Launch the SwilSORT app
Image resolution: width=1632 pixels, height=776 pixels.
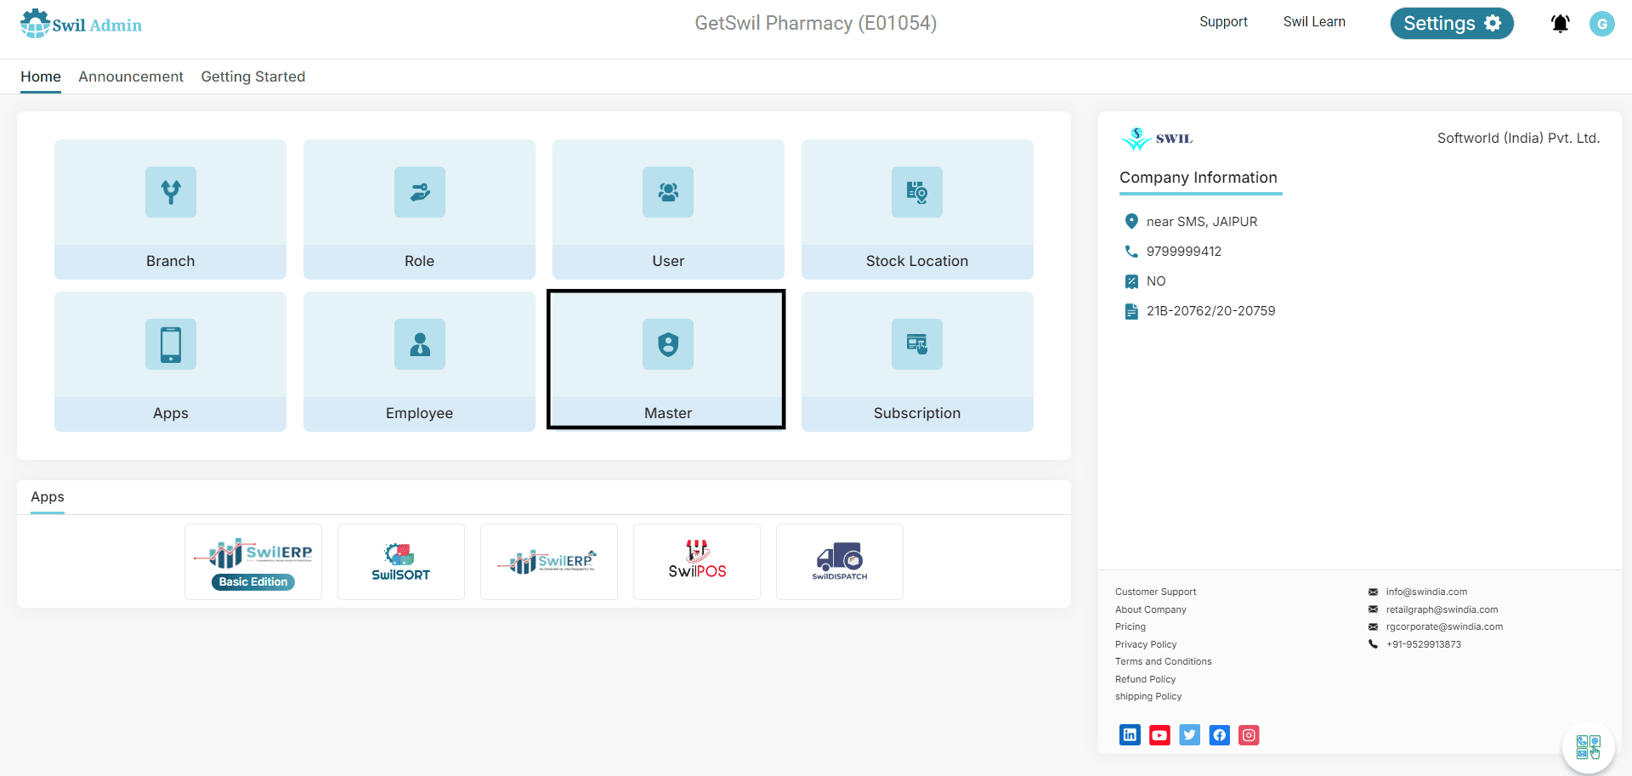401,562
